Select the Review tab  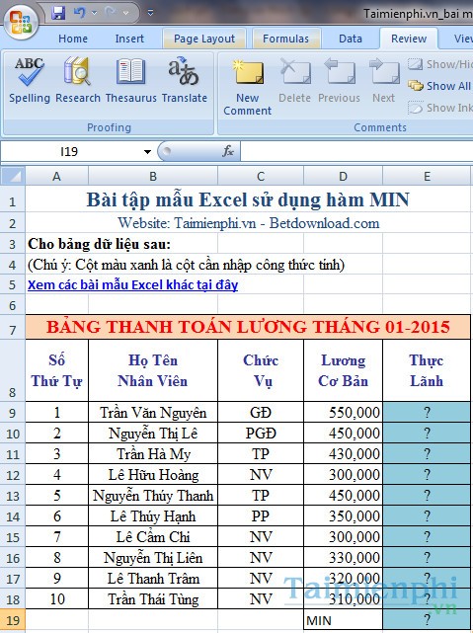(x=409, y=39)
